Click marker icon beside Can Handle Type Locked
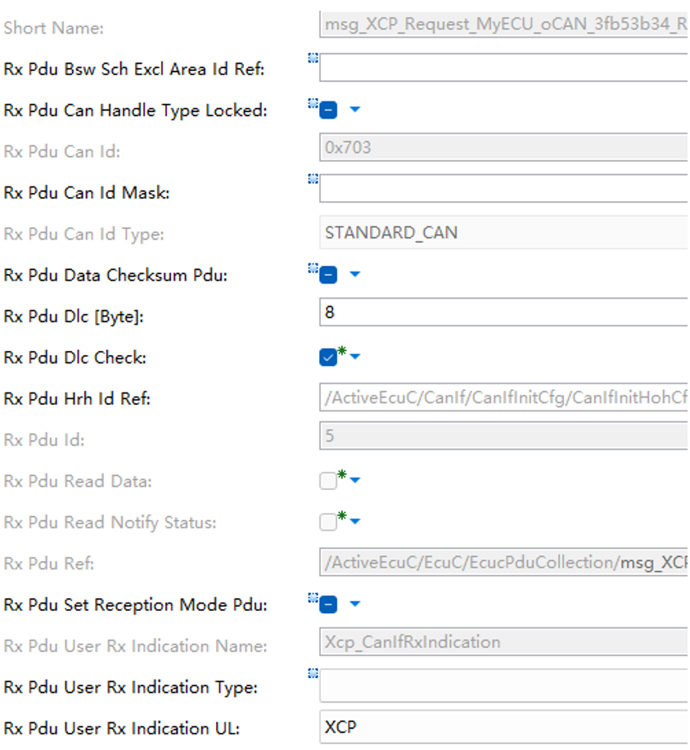The width and height of the screenshot is (690, 750). (312, 103)
